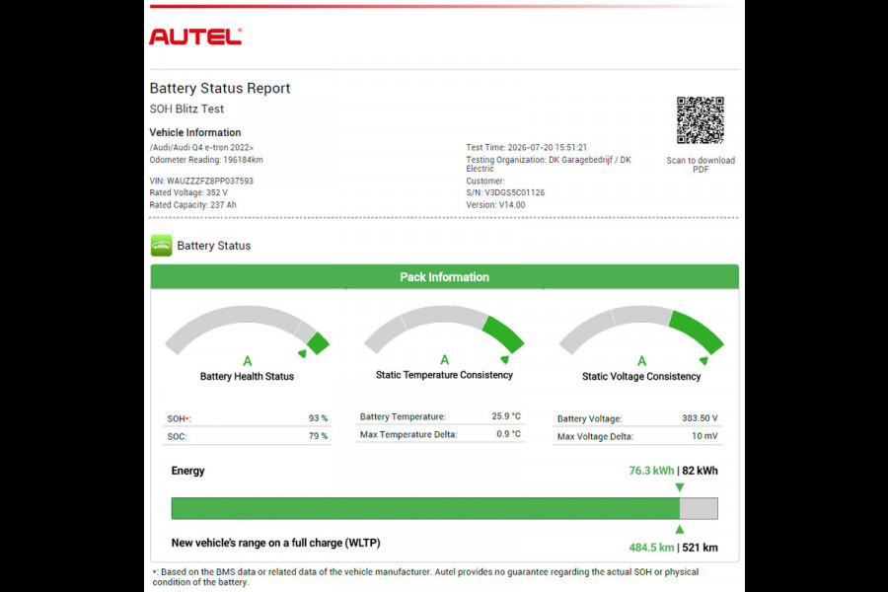This screenshot has height=592, width=888.
Task: Click 'Rated Capacity: 237 Ah'
Action: (x=193, y=205)
